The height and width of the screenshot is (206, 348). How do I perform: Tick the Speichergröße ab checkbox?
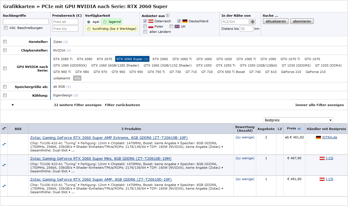(x=5, y=87)
